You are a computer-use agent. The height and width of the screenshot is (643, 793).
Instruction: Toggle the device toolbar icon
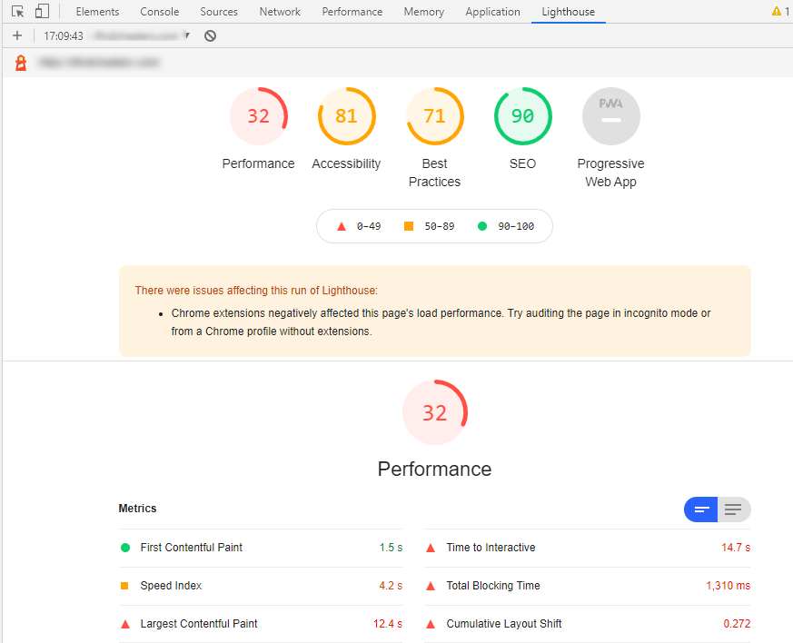tap(42, 11)
